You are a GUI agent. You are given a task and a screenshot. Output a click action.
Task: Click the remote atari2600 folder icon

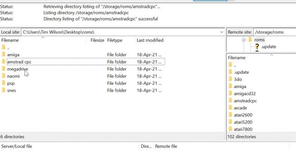230,115
